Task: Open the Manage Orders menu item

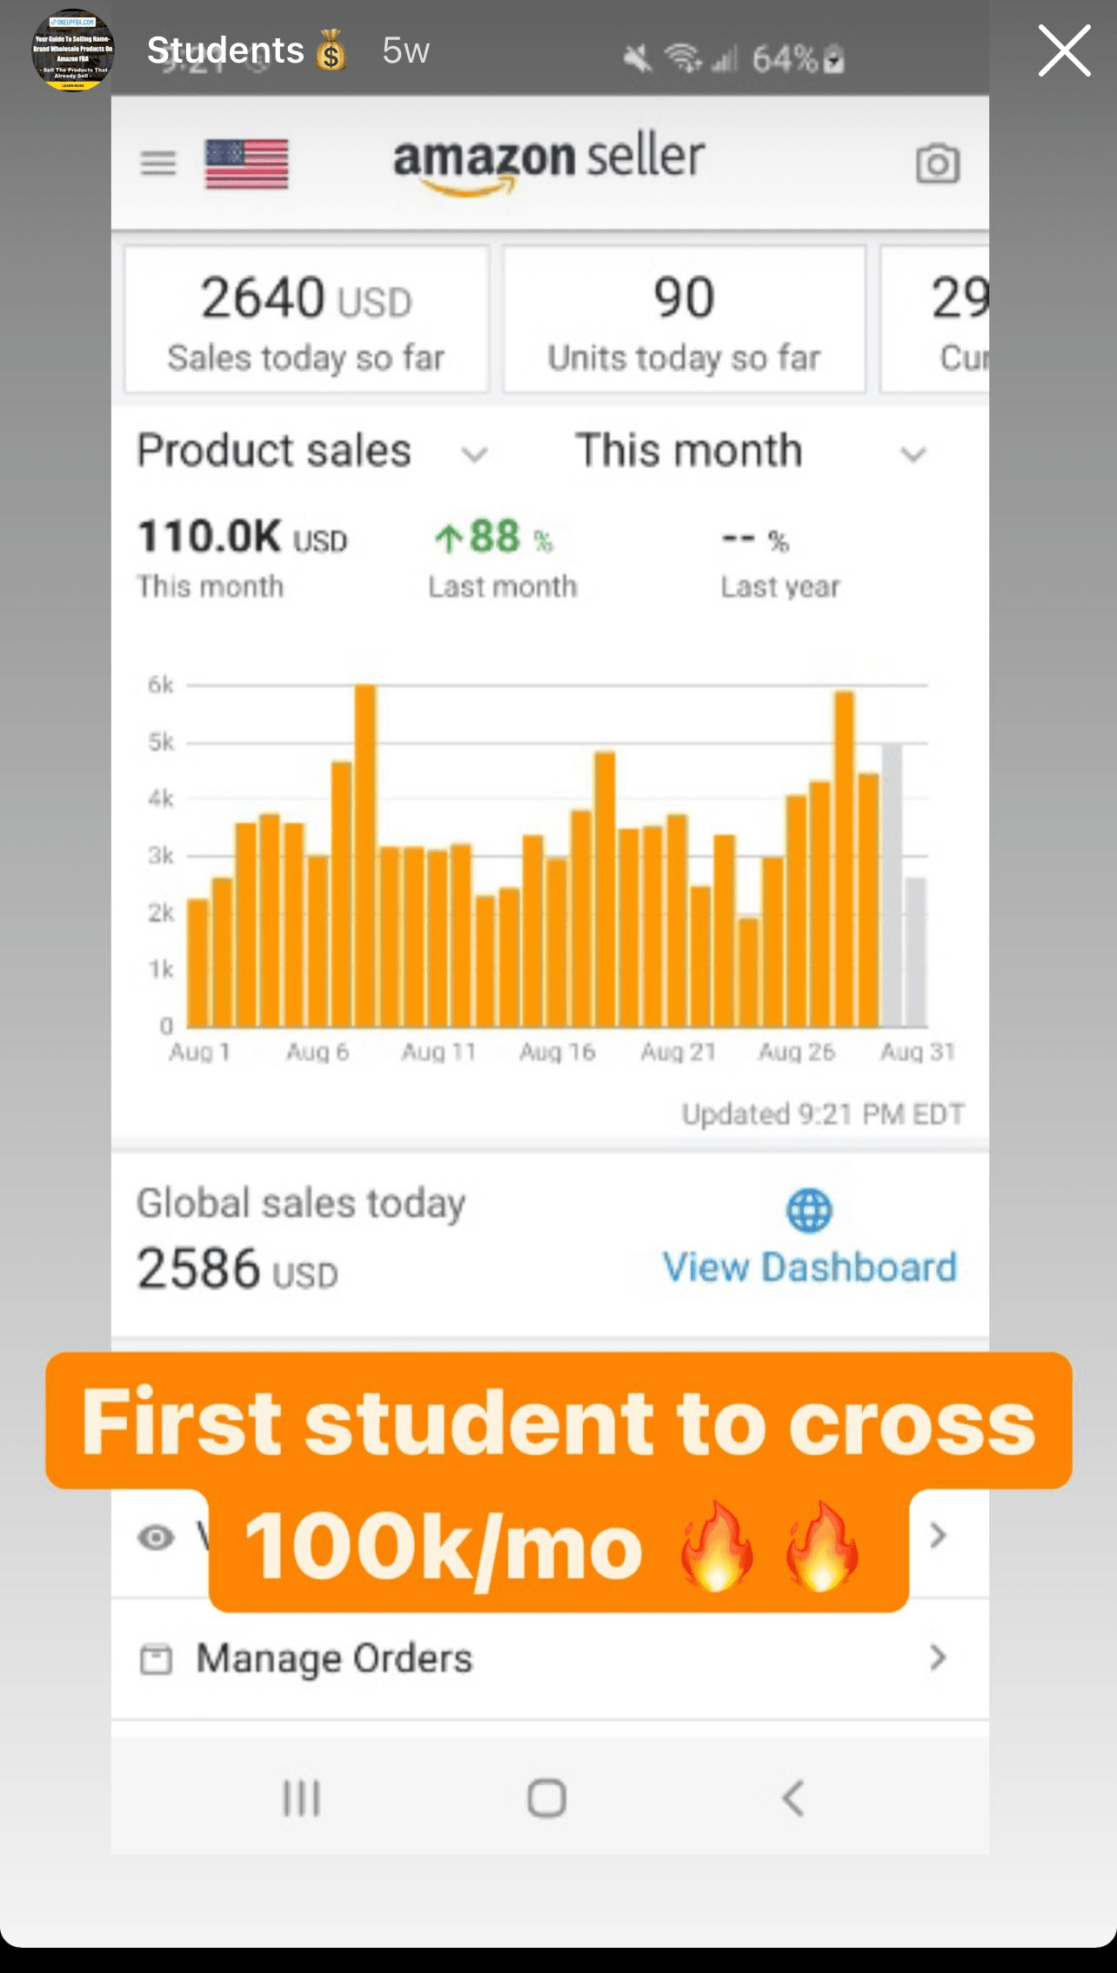Action: pos(334,1658)
